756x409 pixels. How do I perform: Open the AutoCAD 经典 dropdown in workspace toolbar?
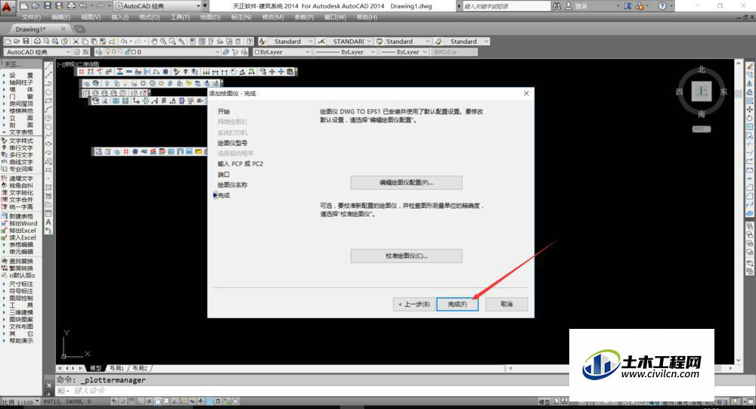[68, 52]
